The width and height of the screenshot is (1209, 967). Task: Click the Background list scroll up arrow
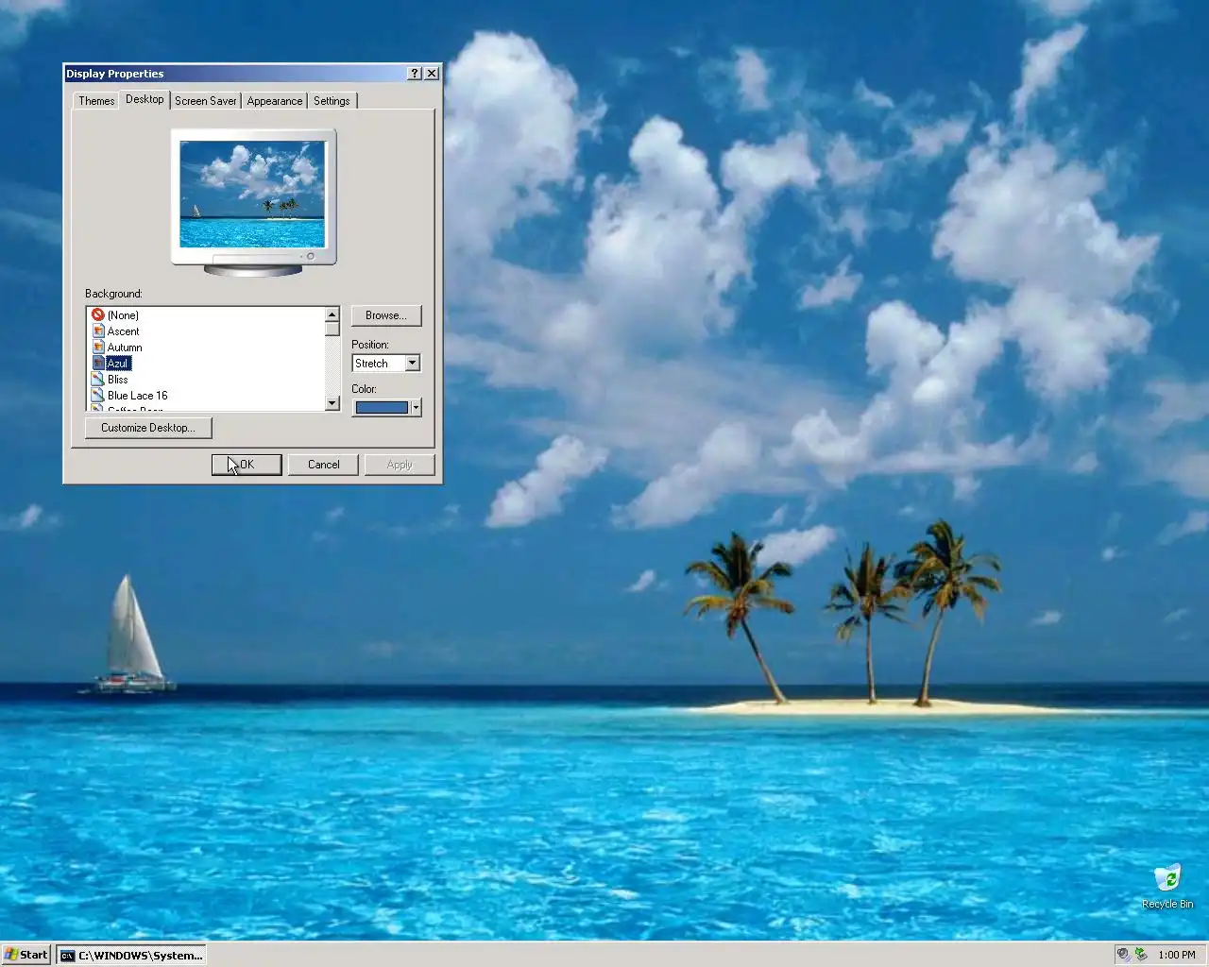[332, 314]
